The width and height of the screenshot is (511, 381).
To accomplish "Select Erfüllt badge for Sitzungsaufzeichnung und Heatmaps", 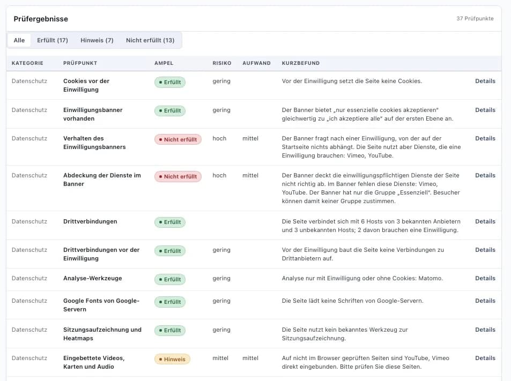I will pyautogui.click(x=170, y=330).
